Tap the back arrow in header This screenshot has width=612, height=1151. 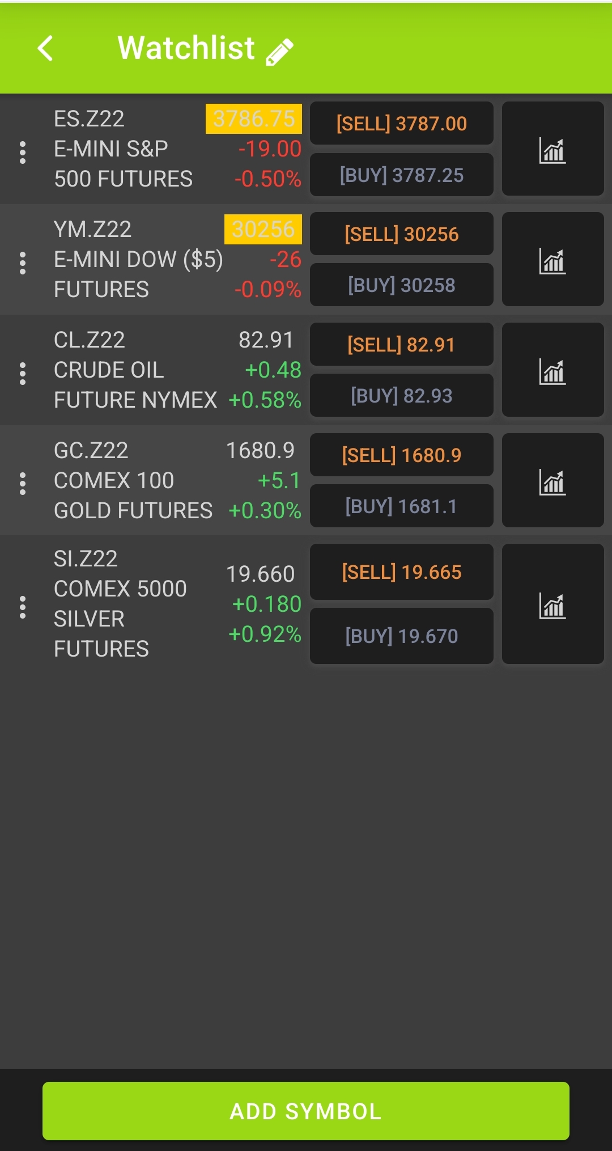point(45,48)
